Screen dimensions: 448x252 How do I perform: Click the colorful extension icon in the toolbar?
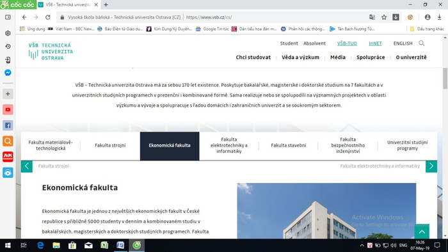[x=410, y=17]
